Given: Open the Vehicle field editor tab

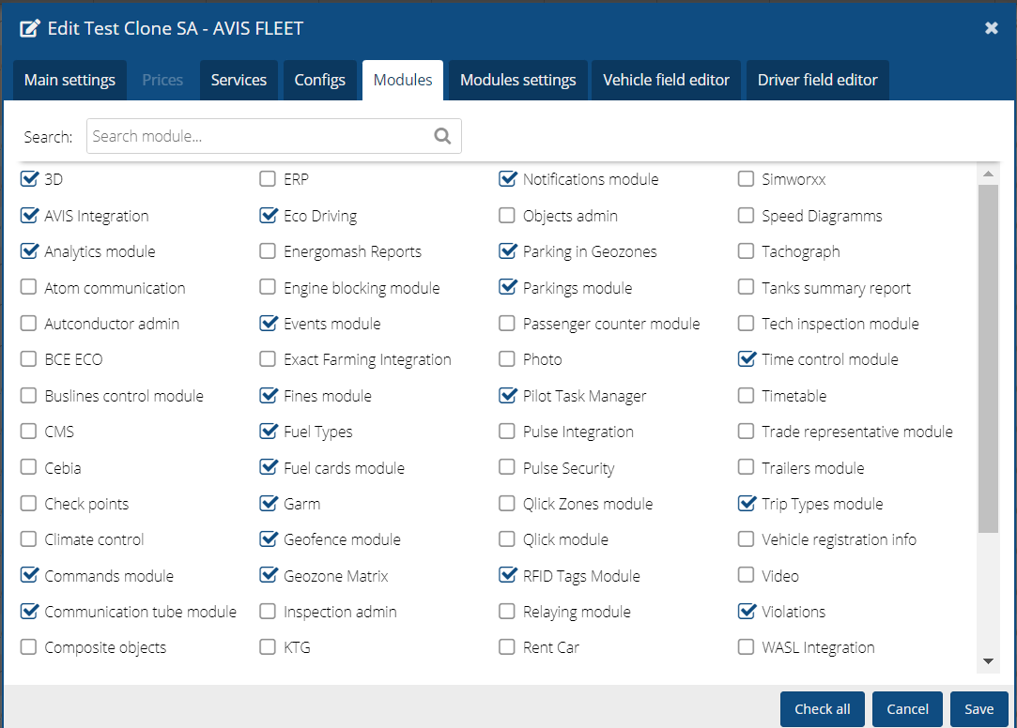Looking at the screenshot, I should [666, 80].
